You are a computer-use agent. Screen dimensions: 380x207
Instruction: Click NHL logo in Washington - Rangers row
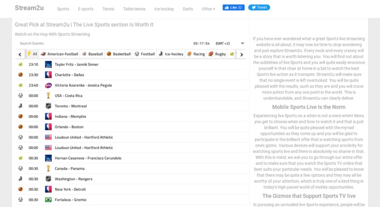48,179
